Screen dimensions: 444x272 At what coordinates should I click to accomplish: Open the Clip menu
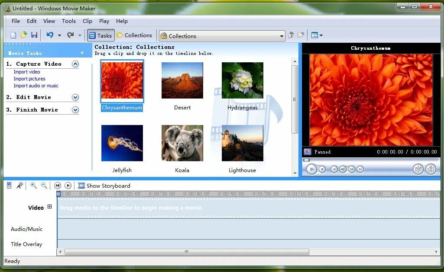(87, 21)
